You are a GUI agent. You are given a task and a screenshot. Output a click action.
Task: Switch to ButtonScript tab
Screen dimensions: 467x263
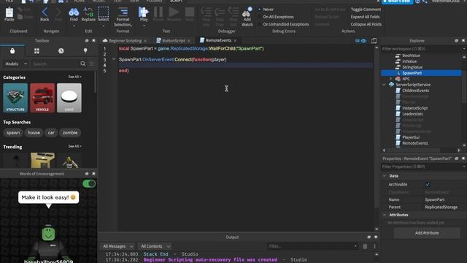click(x=174, y=41)
